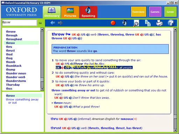Click 'throw something away or out' in lower panel
This screenshot has width=179, height=134.
point(22,101)
